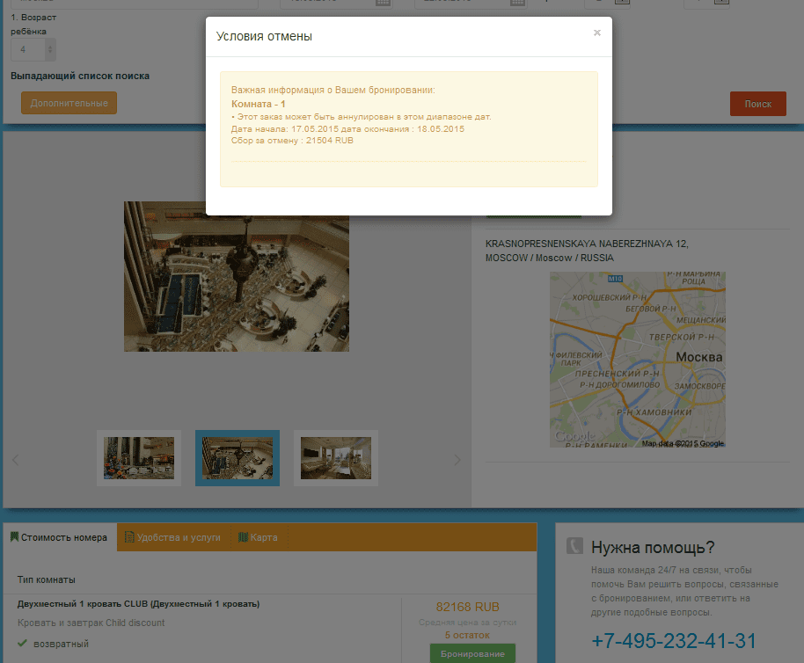Image resolution: width=804 pixels, height=663 pixels.
Task: Click the green Бронирование button
Action: click(472, 654)
